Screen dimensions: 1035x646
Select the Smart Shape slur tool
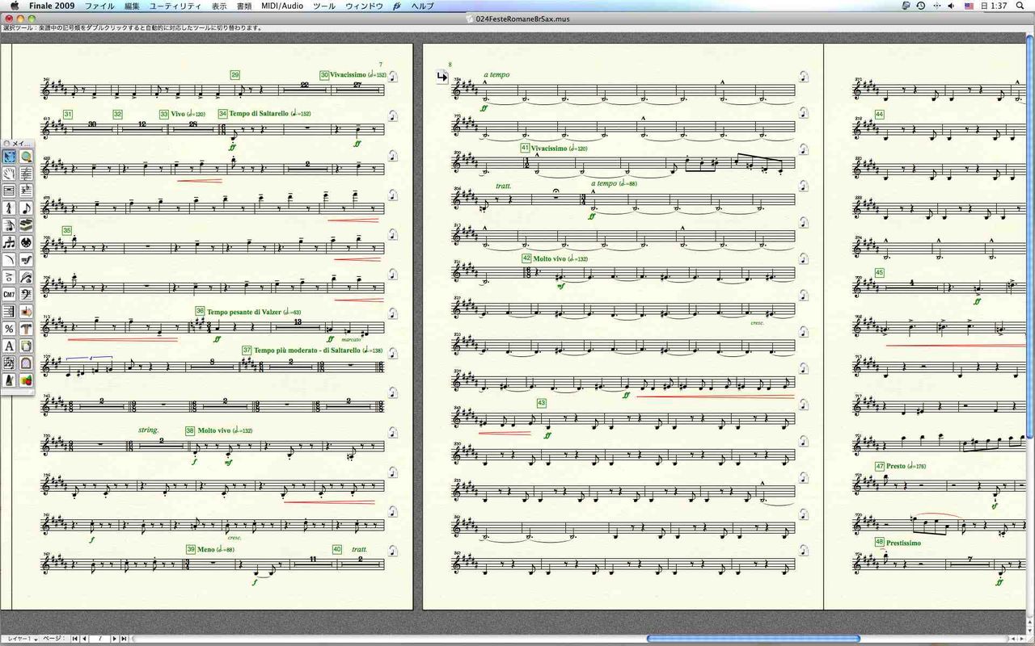(10, 260)
